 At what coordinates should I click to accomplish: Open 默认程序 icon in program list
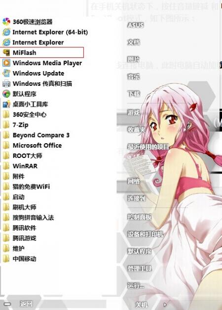pyautogui.click(x=6, y=94)
